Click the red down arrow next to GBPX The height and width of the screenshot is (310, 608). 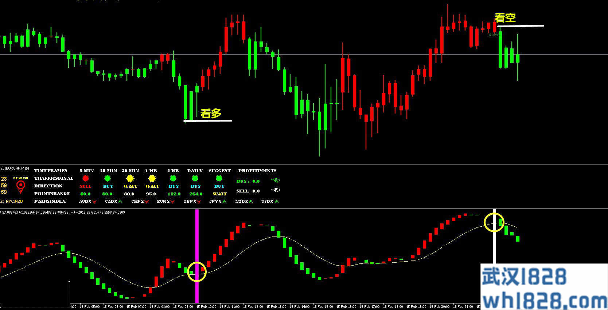click(199, 202)
